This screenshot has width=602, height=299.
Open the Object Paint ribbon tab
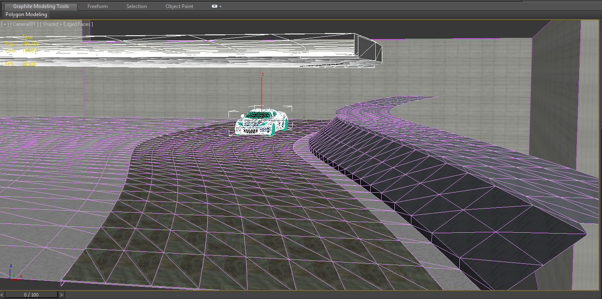180,6
